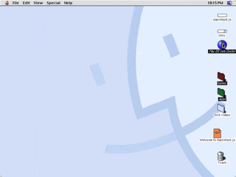Click the Welcome to macintosh.js label
Image resolution: width=236 pixels, height=177 pixels.
(x=217, y=140)
